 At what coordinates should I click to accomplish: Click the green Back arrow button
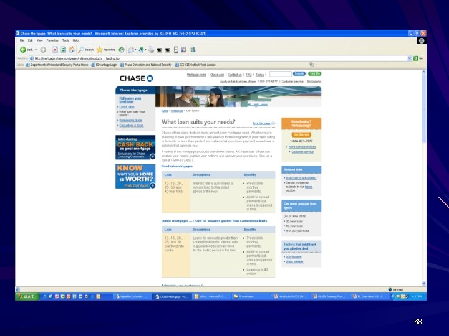point(23,50)
